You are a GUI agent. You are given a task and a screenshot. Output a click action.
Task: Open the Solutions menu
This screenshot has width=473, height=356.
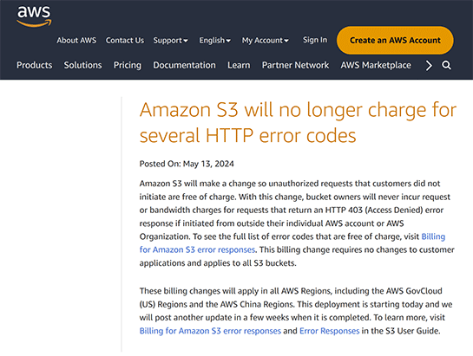(82, 65)
